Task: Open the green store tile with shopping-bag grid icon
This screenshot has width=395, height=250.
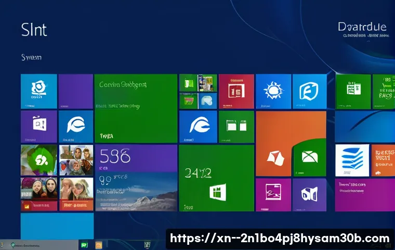Action: pyautogui.click(x=353, y=92)
